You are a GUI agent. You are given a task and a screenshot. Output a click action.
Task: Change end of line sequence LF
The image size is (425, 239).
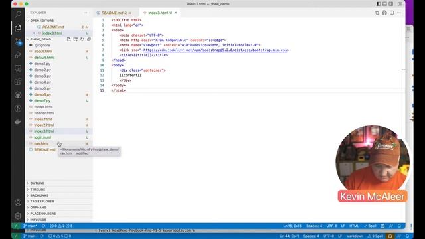[x=343, y=226]
